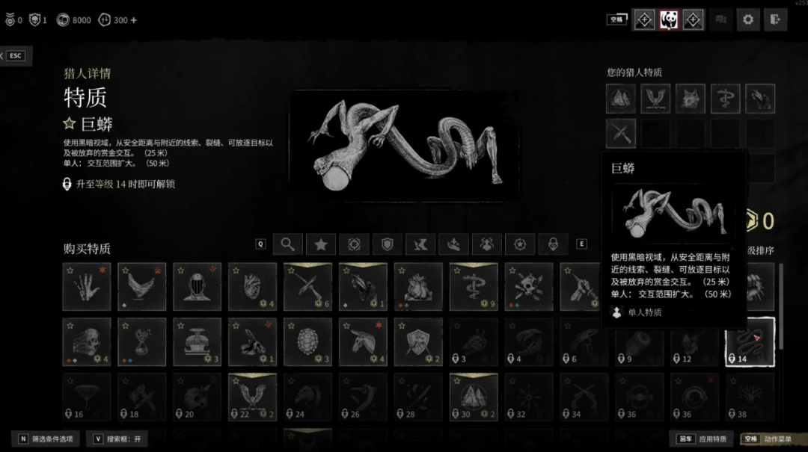Choose the shield trait costing 2

(418, 342)
